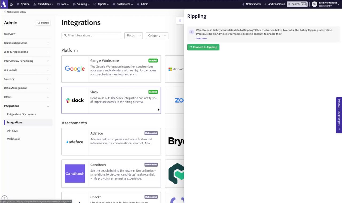Screen dimensions: 342x203
Task: Open the Reports dropdown menu
Action: (x=101, y=4)
